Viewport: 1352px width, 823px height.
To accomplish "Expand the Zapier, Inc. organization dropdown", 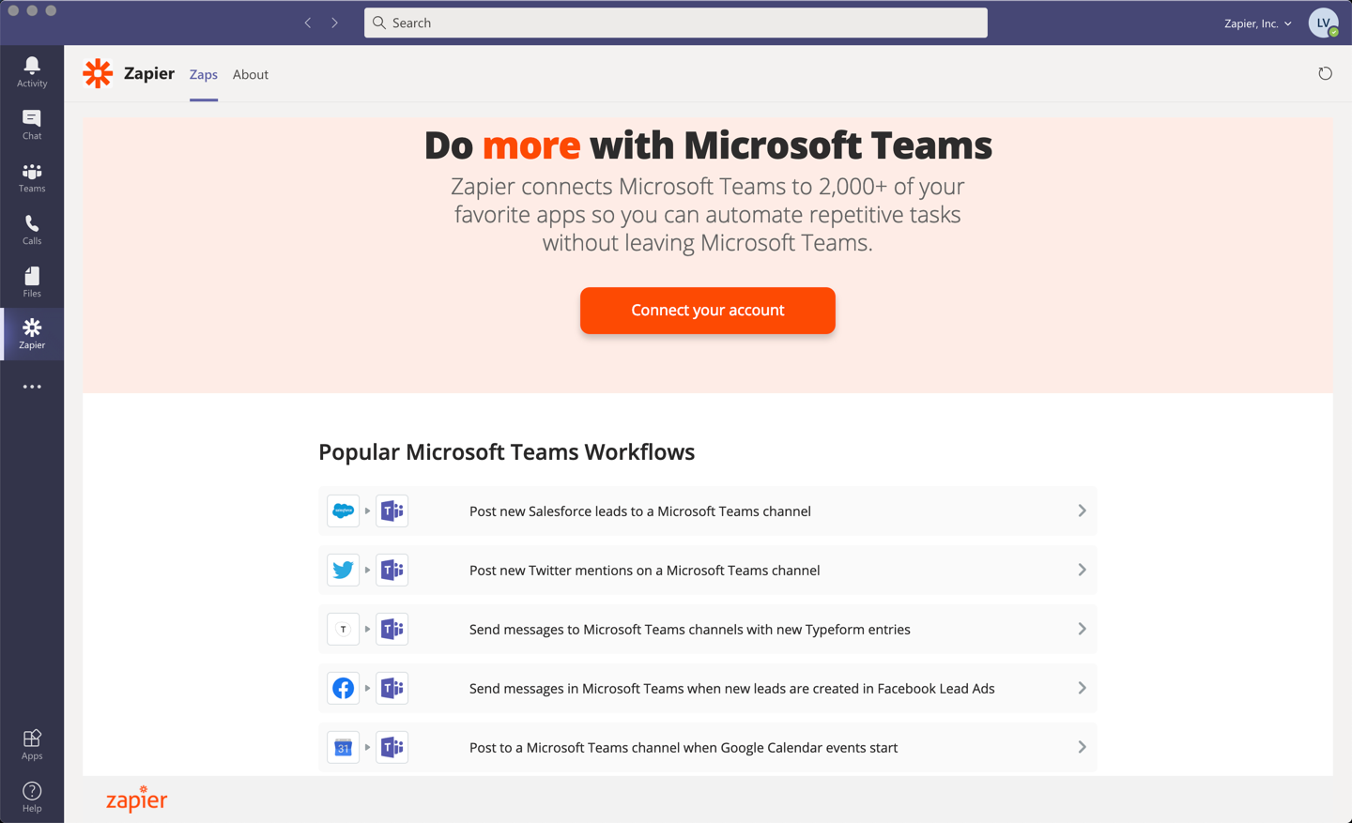I will pyautogui.click(x=1257, y=23).
